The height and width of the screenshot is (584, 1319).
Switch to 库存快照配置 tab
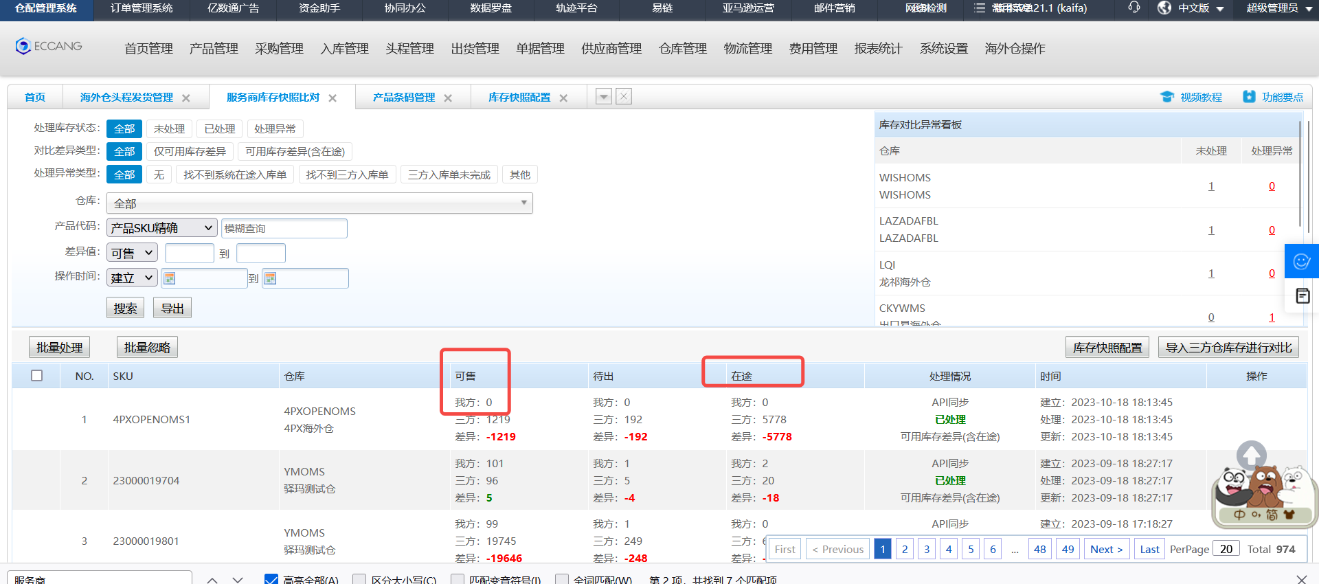[x=519, y=97]
